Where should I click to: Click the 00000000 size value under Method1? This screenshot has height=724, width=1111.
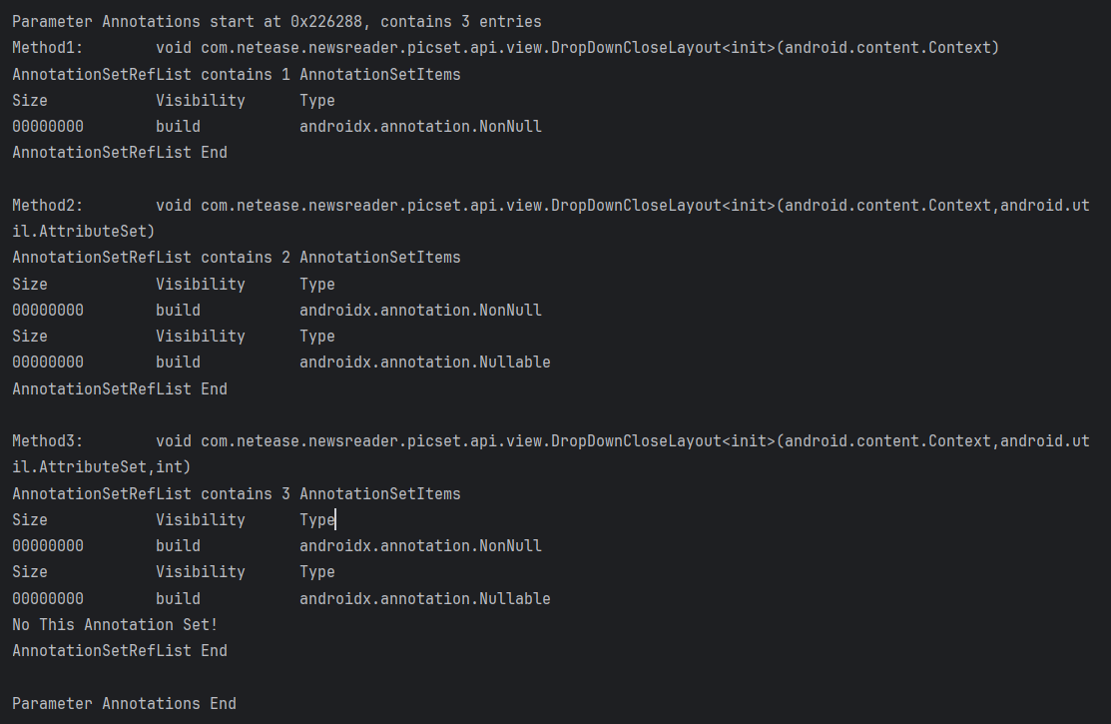click(48, 127)
